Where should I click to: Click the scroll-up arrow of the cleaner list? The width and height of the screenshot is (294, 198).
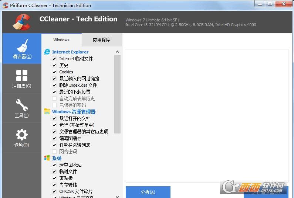pos(117,52)
